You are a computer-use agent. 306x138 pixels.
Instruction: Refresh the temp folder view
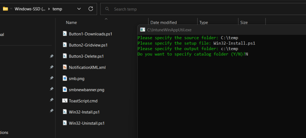tap(91, 9)
